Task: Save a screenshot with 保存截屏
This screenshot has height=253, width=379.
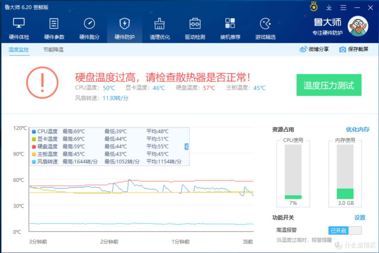Action: click(x=354, y=49)
